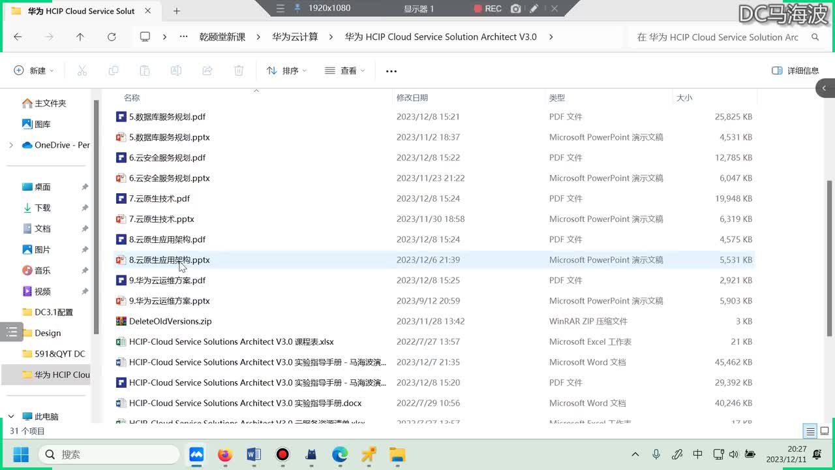The image size is (835, 470).
Task: Click the Rename toolbar icon
Action: click(176, 70)
